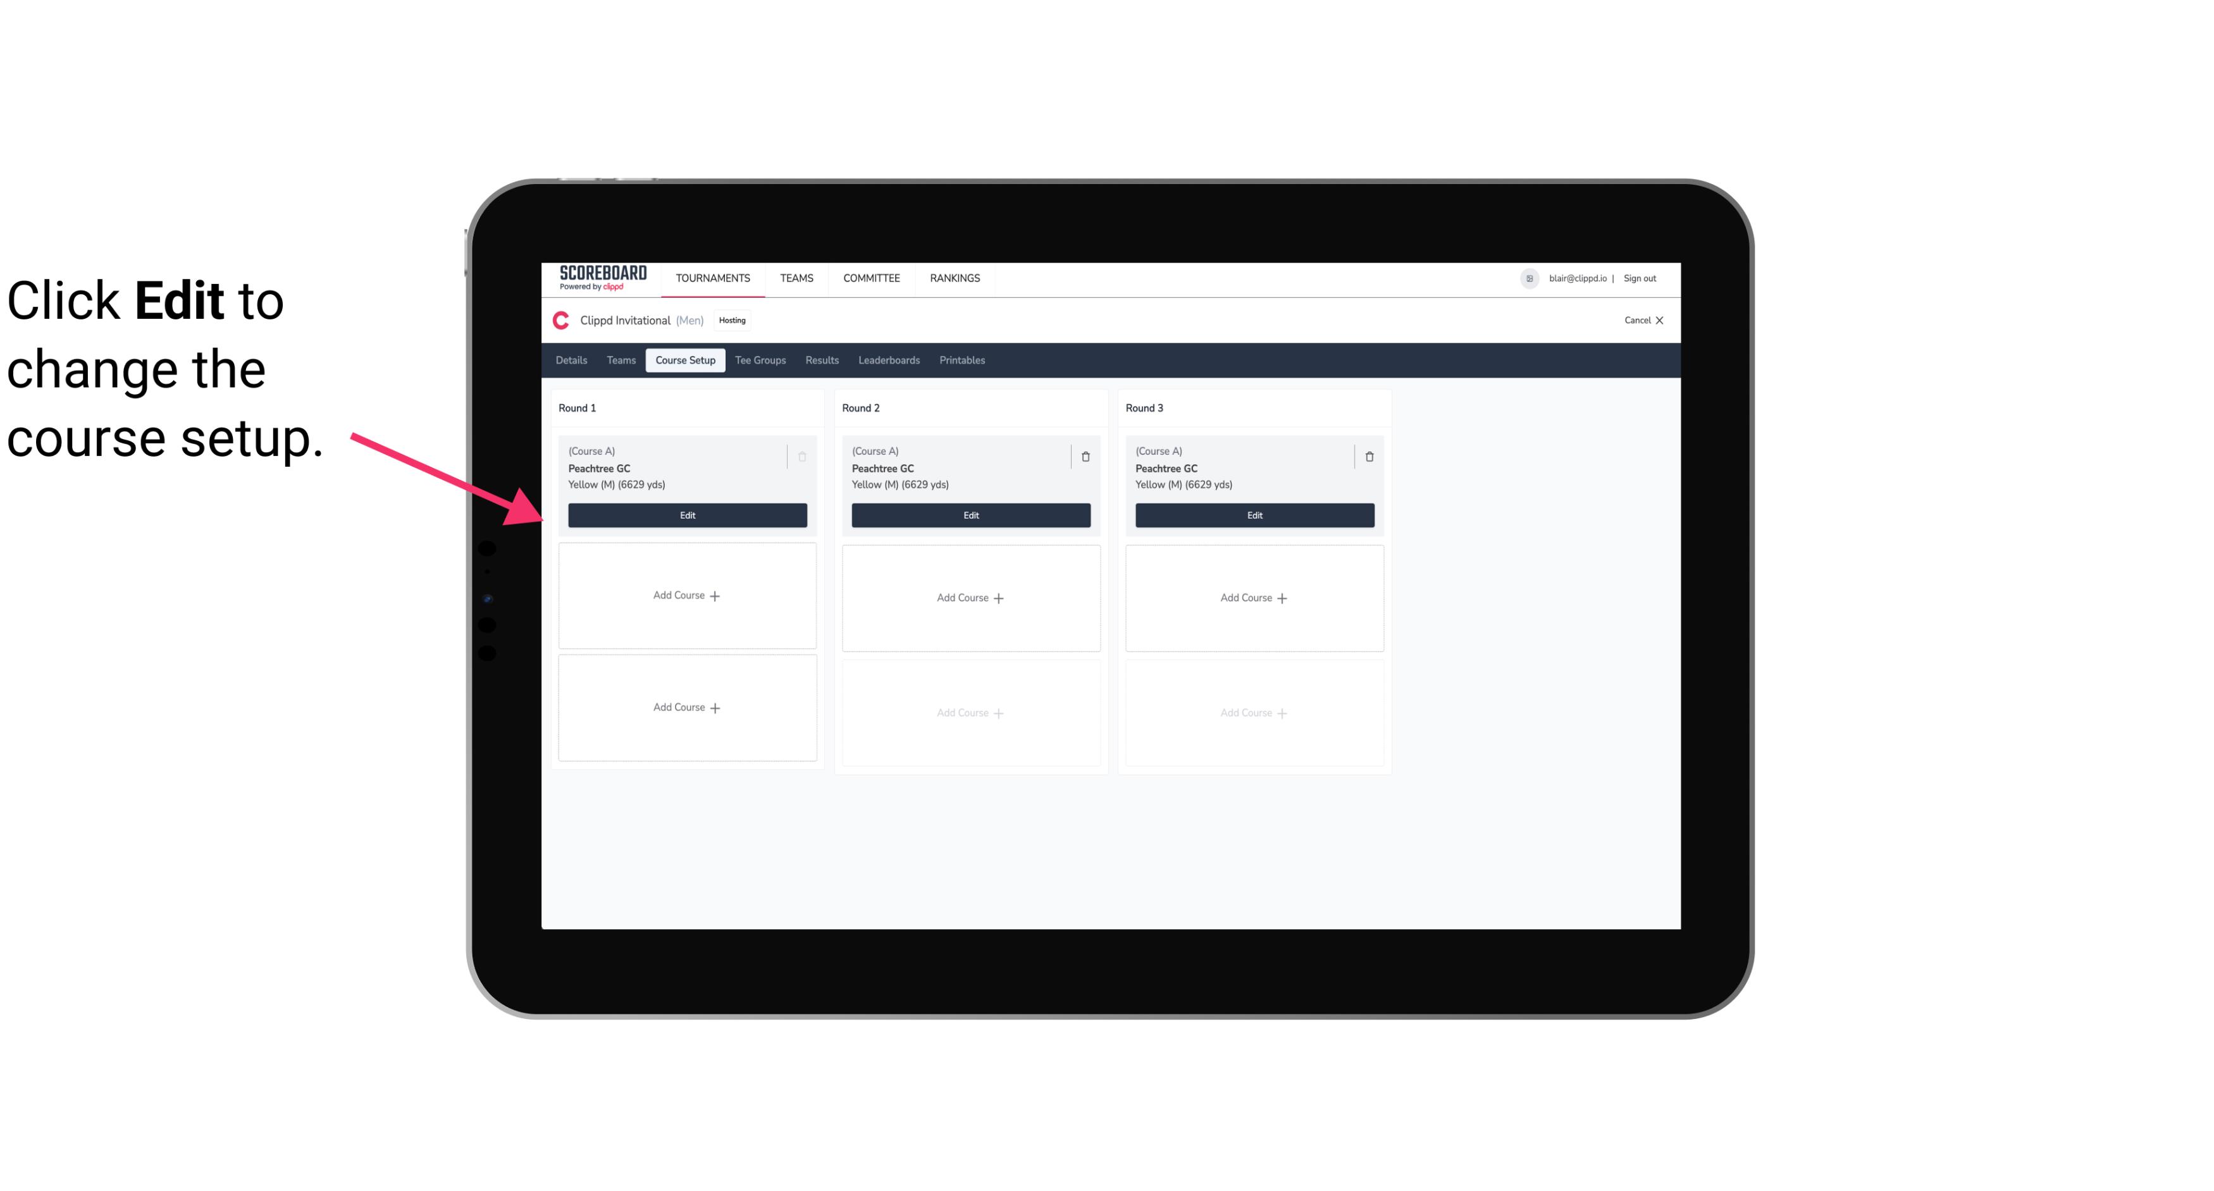Image resolution: width=2214 pixels, height=1191 pixels.
Task: Navigate to Leaderboards tab
Action: pos(887,361)
